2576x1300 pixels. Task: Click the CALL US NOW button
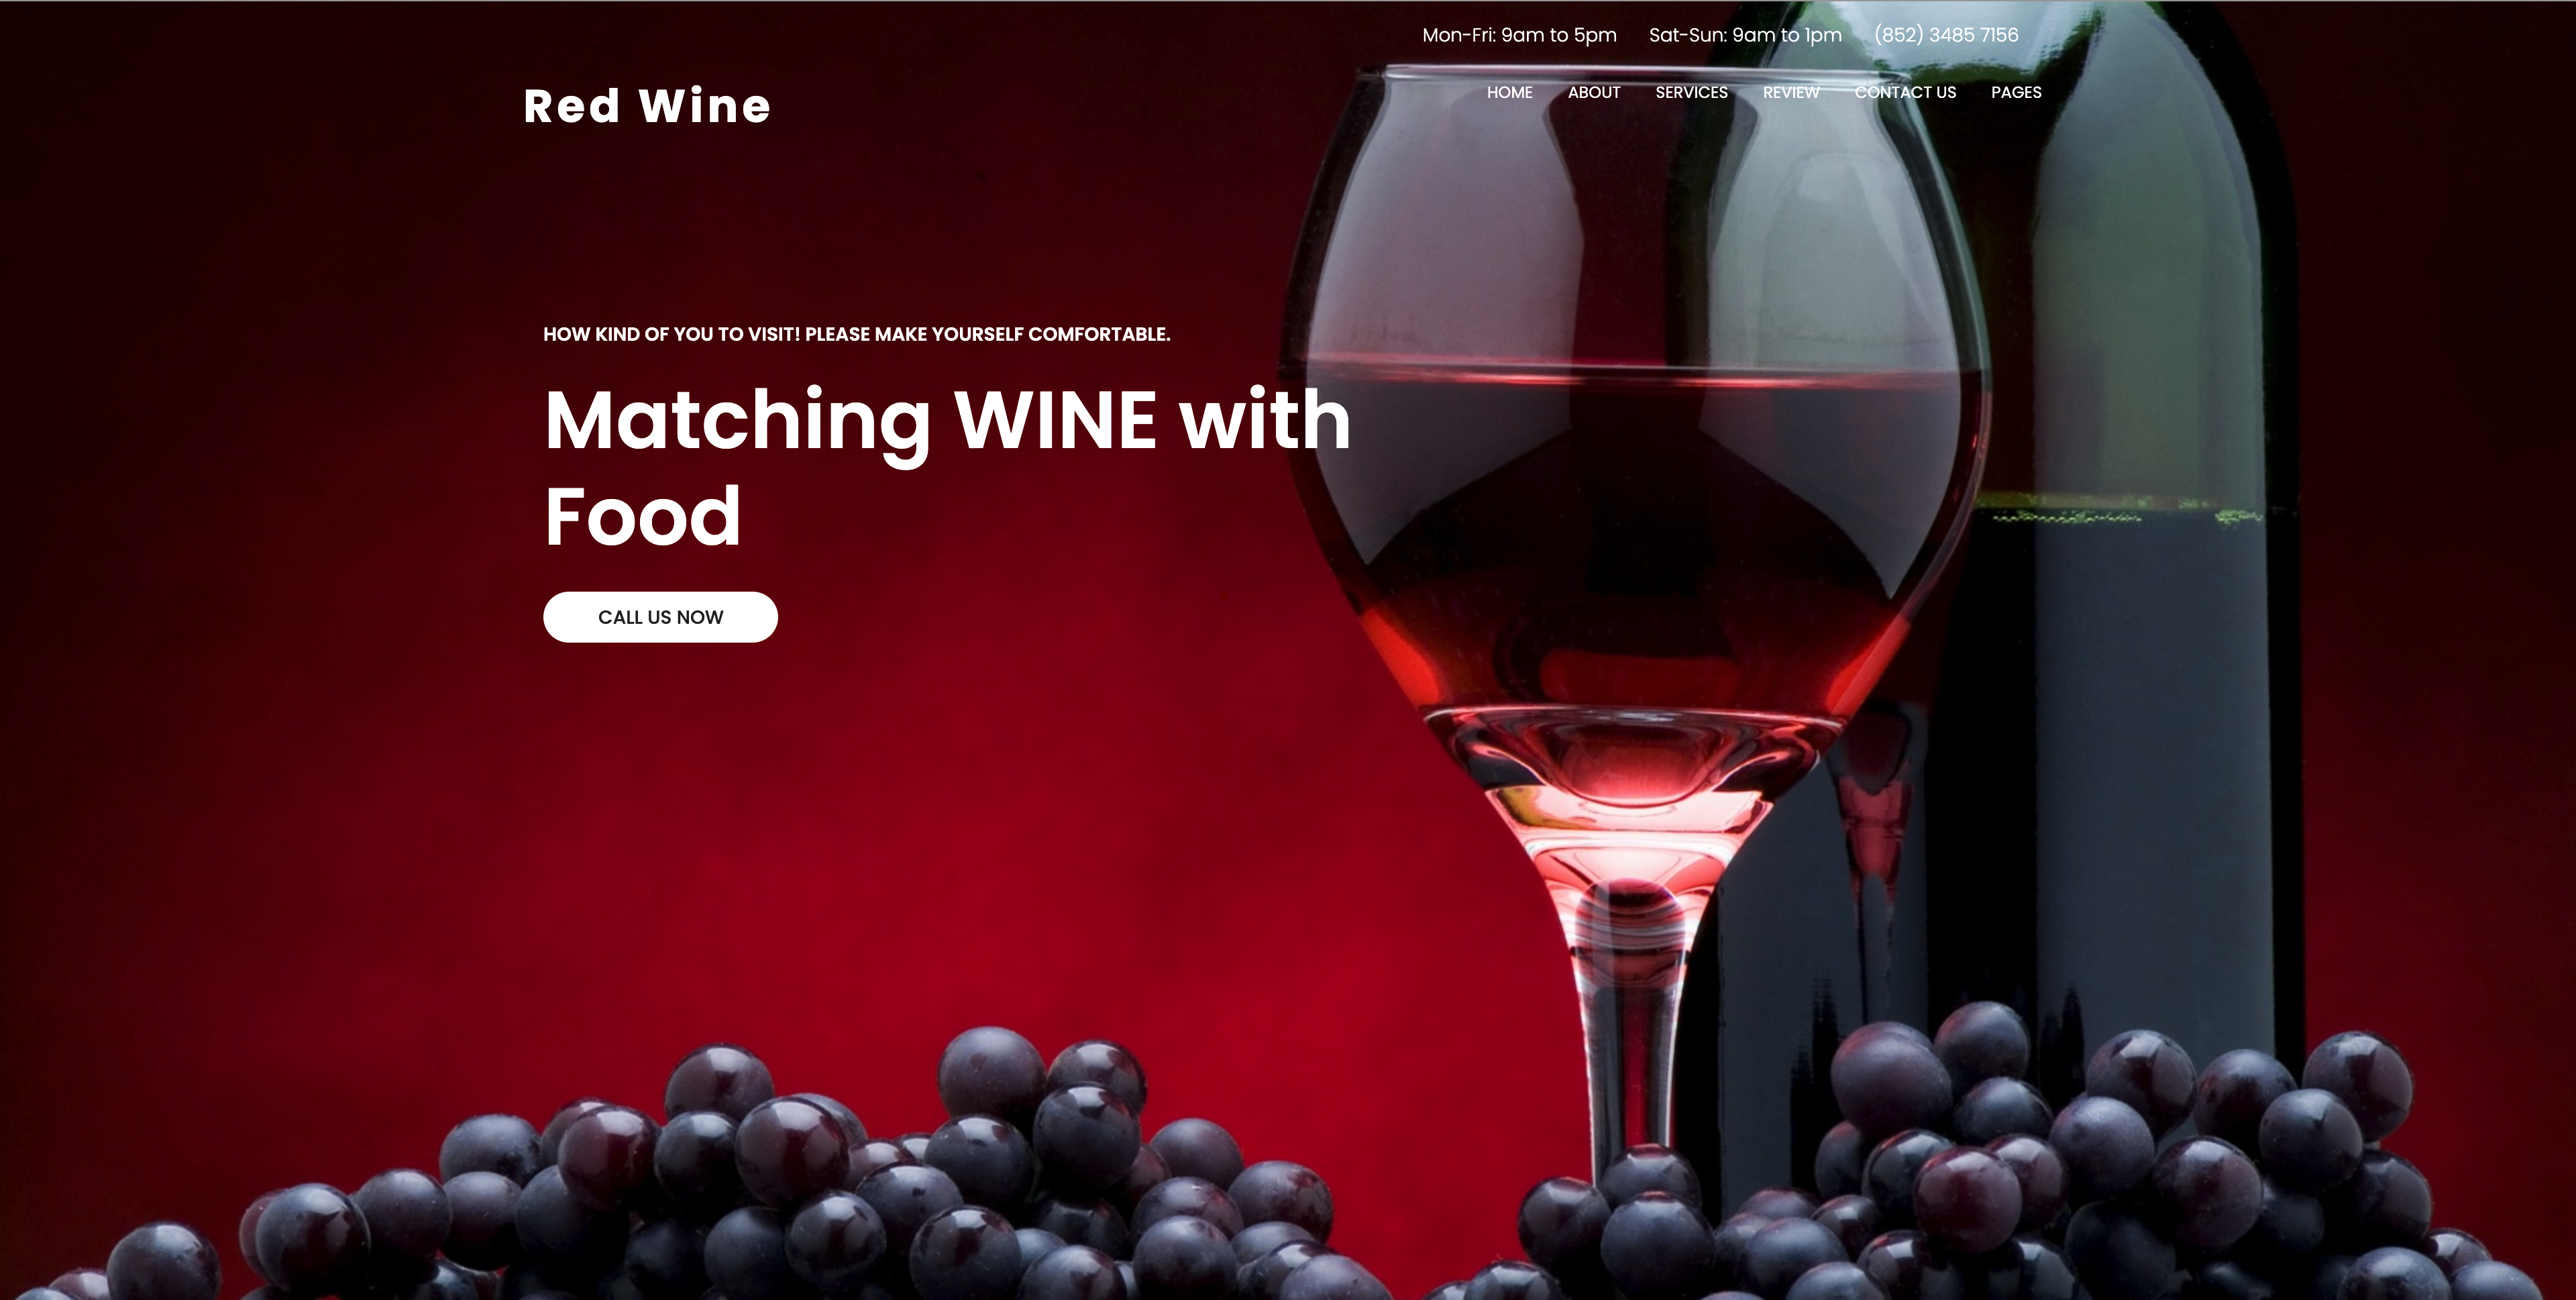(x=660, y=617)
